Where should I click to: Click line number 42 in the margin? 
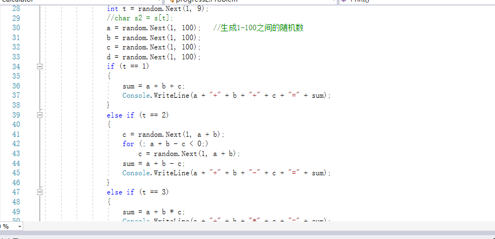(x=16, y=144)
